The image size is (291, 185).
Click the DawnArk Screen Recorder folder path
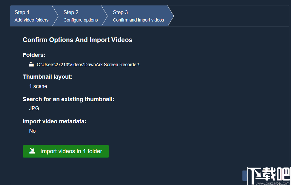[x=88, y=65]
